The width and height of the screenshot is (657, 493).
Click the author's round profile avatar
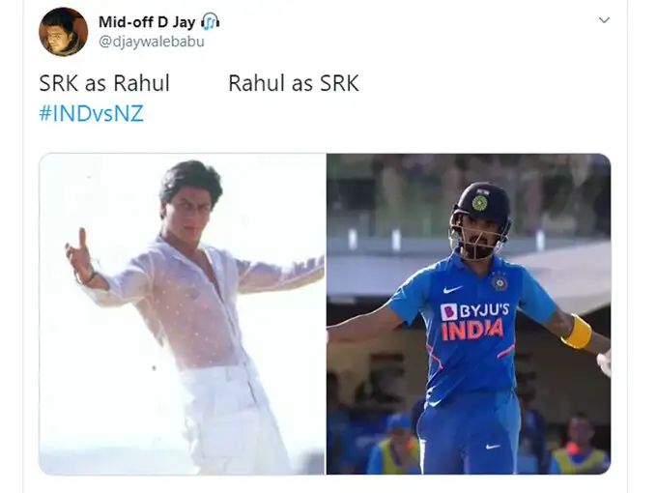click(63, 32)
